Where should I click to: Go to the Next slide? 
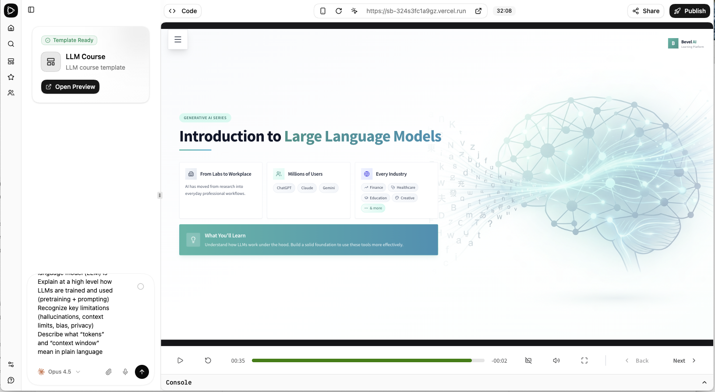684,360
